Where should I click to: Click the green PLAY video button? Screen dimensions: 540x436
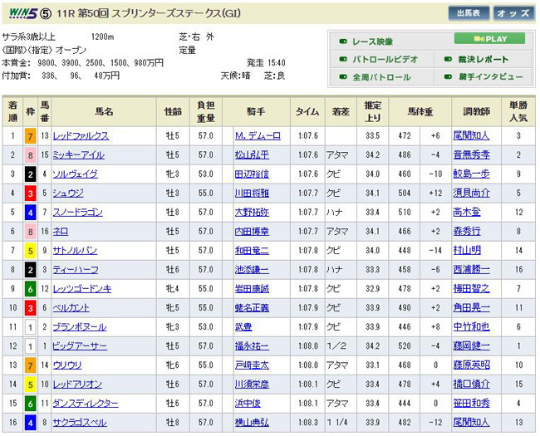[489, 39]
